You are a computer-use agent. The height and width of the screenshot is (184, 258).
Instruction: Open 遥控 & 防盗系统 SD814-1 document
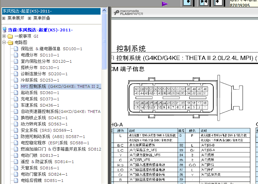[47, 162]
